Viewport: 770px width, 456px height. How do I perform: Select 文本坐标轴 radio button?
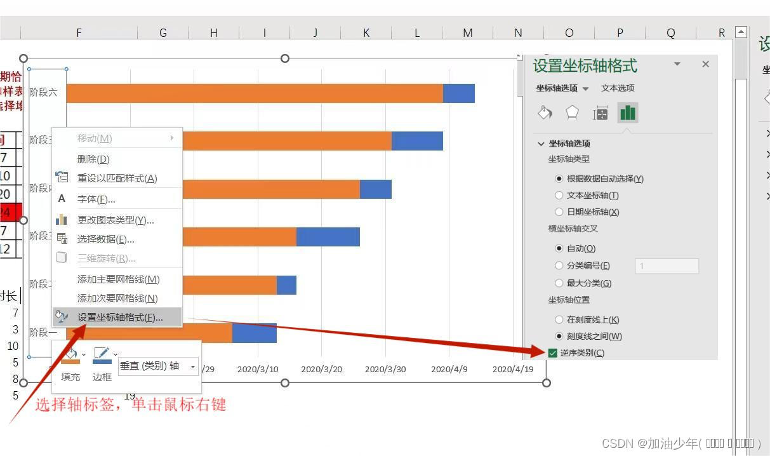pos(559,196)
